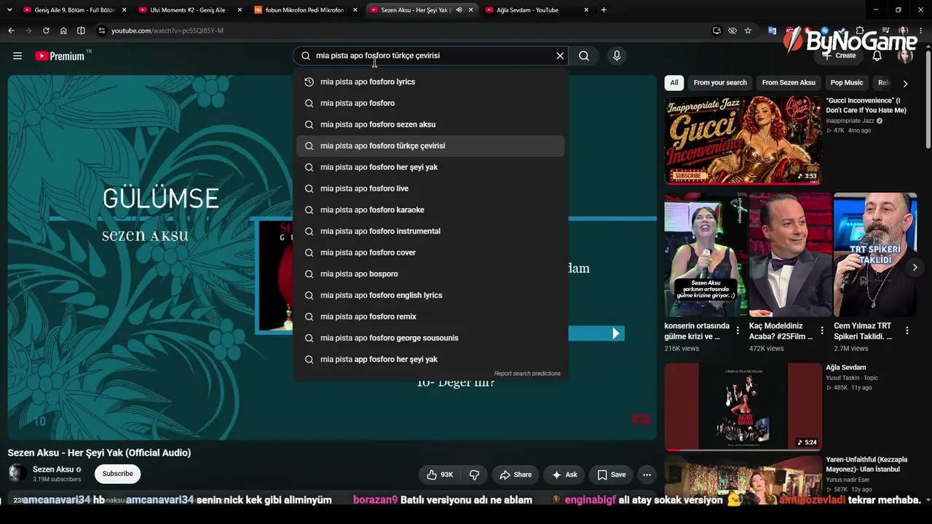Ask about this video

coord(564,475)
